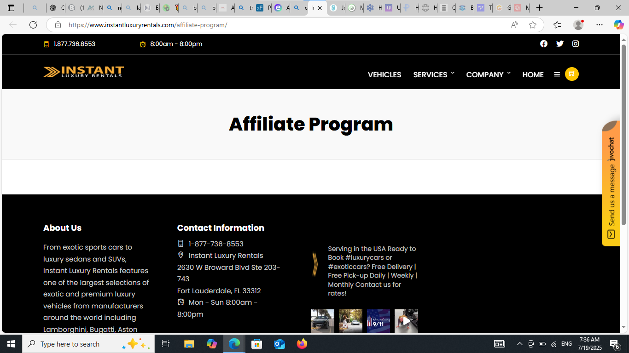Open the Twitter icon in the header
This screenshot has width=629, height=353.
pos(559,44)
